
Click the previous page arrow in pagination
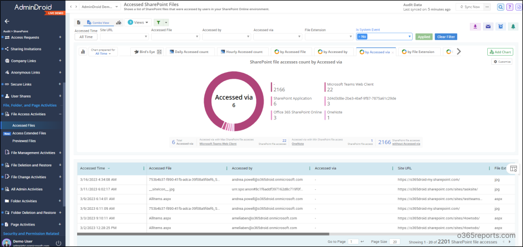coord(503,242)
